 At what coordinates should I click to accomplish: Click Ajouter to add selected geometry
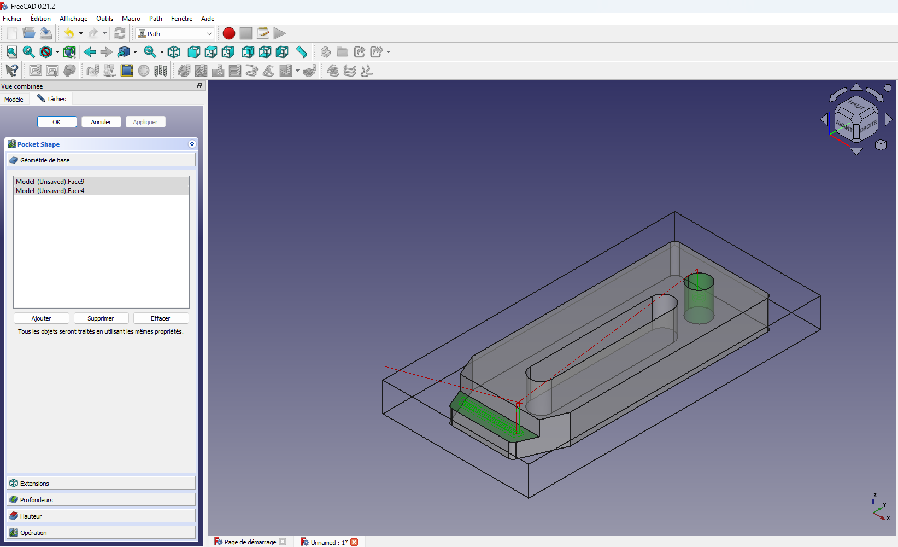(42, 318)
